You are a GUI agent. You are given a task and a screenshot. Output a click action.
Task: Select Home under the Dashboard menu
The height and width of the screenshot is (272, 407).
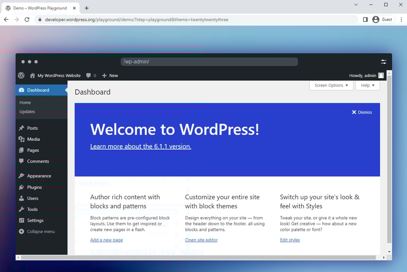[25, 102]
